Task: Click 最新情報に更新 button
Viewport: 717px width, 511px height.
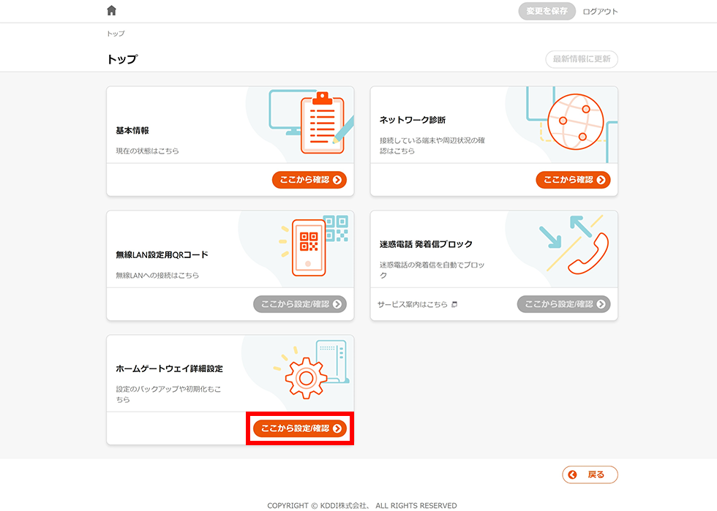Action: (x=581, y=59)
